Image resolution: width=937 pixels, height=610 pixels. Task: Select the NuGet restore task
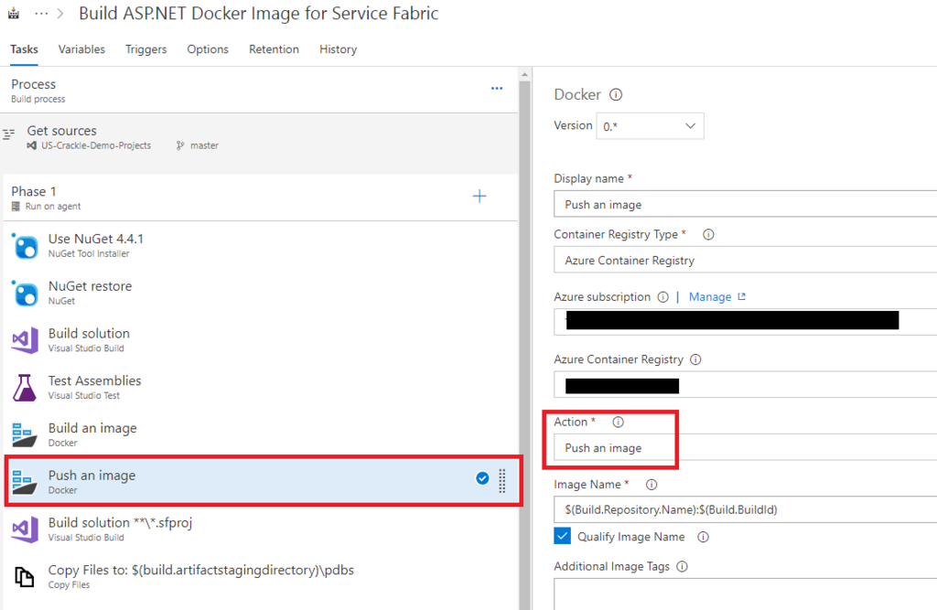(x=260, y=293)
